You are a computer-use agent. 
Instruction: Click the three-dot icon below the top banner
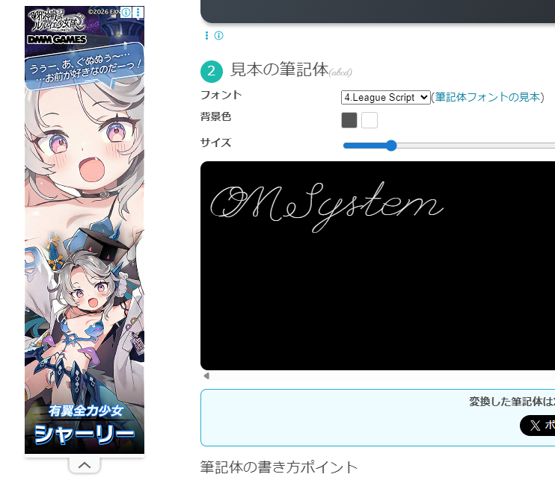tap(207, 36)
